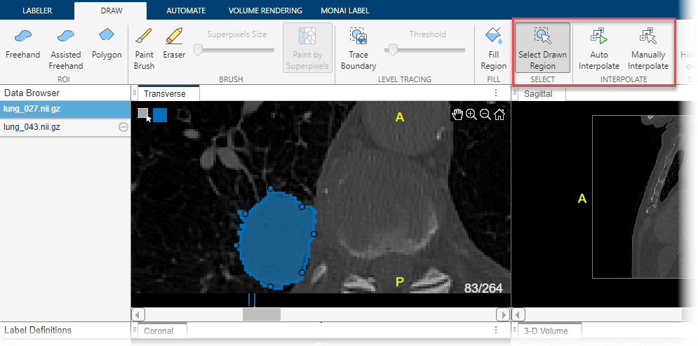Remove lung_043.nii.gz with minus icon
Viewport: 698px width, 346px height.
pyautogui.click(x=123, y=127)
